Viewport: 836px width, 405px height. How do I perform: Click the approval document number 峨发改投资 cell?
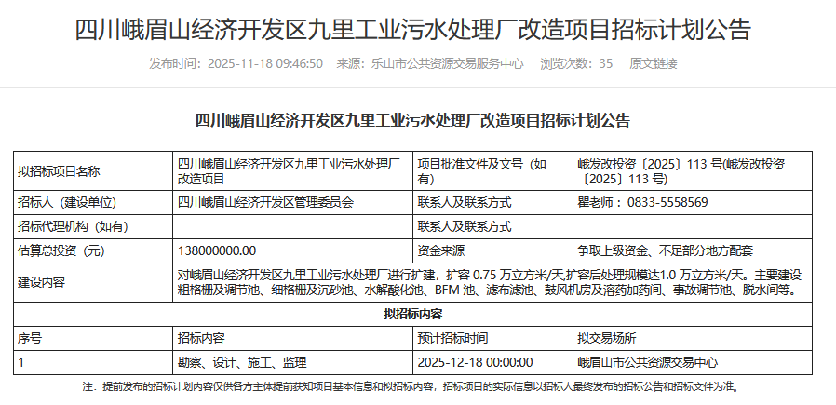(x=681, y=171)
